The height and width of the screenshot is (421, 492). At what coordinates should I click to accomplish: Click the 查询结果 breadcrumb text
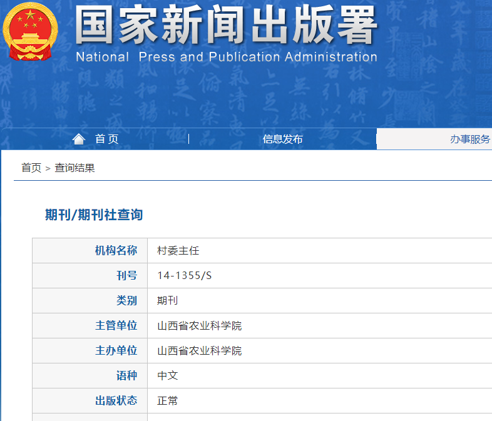(x=74, y=168)
